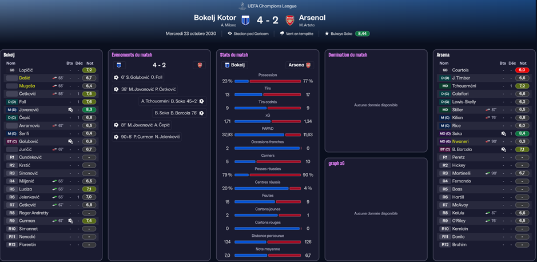The width and height of the screenshot is (537, 262).
Task: Click Saka's 8,4 rating badge
Action: pyautogui.click(x=522, y=133)
